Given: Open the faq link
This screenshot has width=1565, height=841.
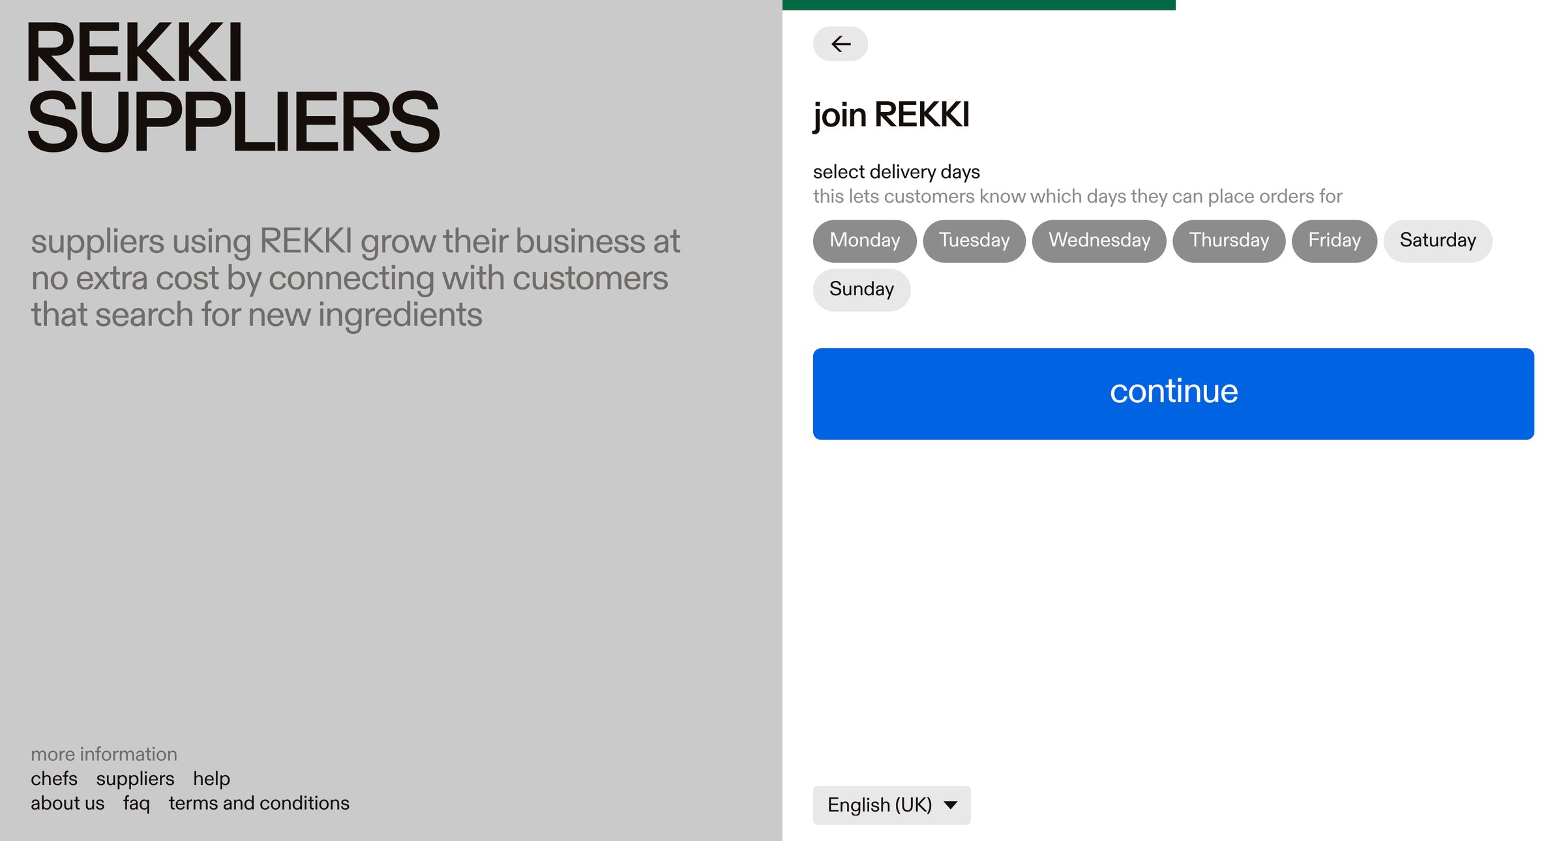Looking at the screenshot, I should (136, 803).
